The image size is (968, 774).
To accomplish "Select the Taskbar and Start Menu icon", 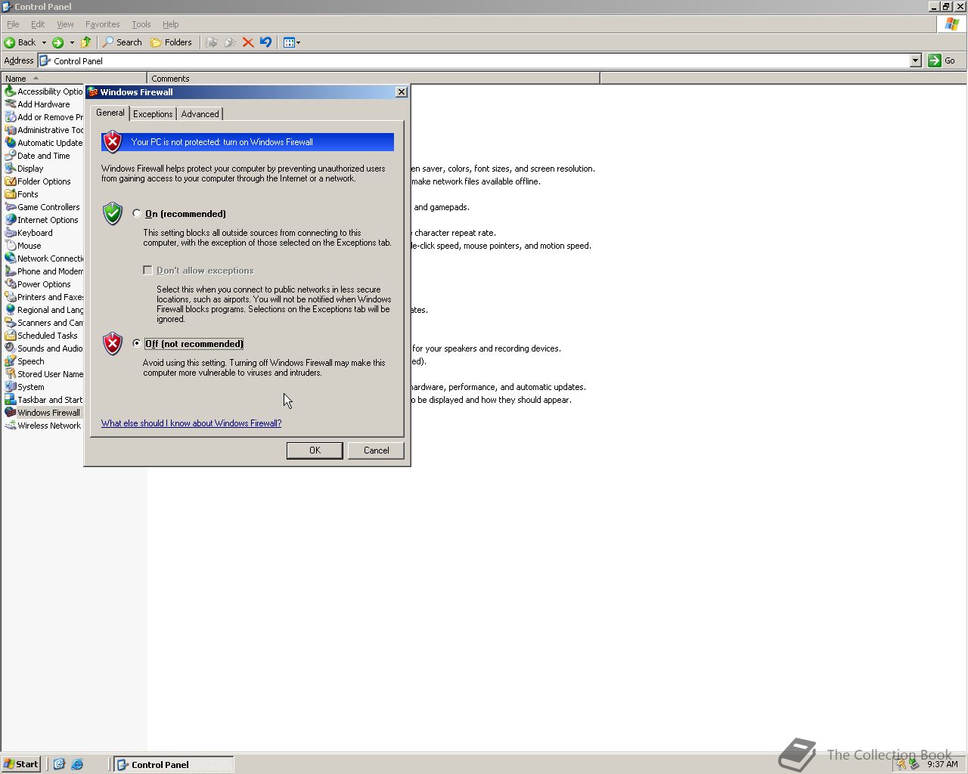I will coord(11,400).
